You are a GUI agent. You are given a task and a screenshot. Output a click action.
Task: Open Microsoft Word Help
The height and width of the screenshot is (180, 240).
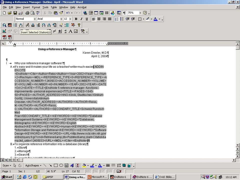[145, 13]
